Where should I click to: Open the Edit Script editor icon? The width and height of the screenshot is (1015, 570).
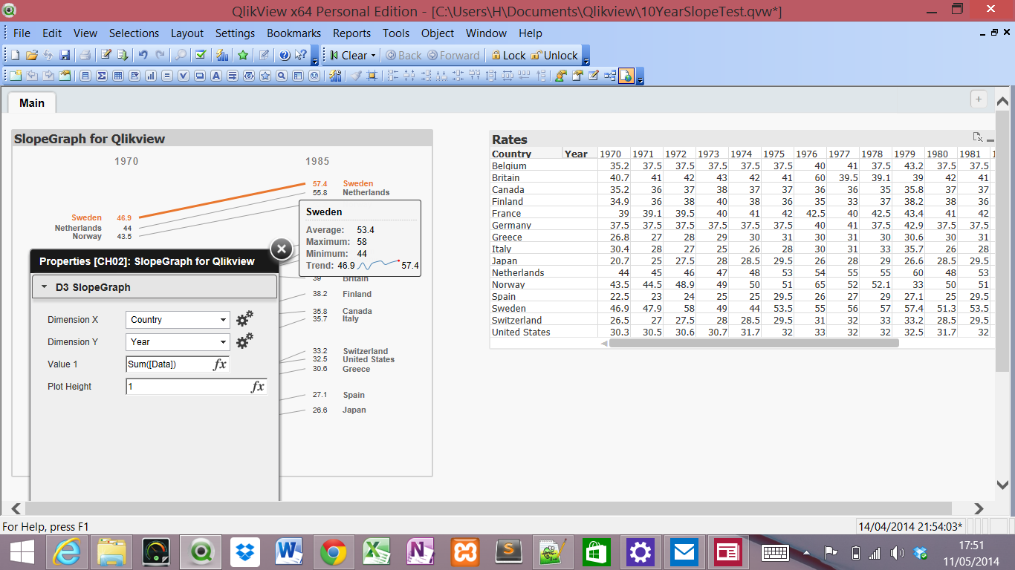pyautogui.click(x=106, y=55)
